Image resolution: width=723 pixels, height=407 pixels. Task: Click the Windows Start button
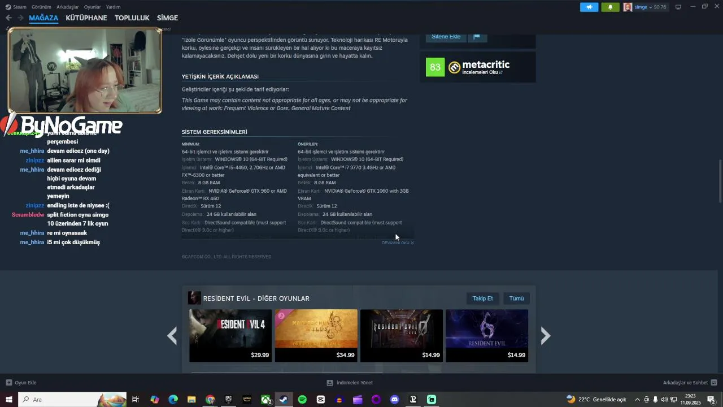(x=9, y=400)
